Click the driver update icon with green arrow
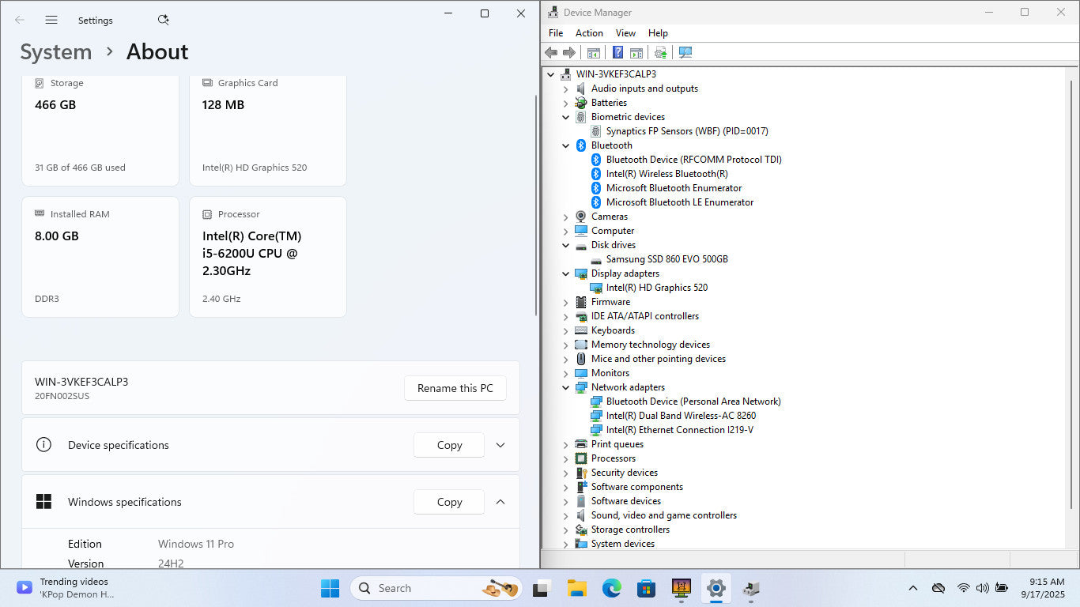This screenshot has width=1080, height=607. (660, 53)
